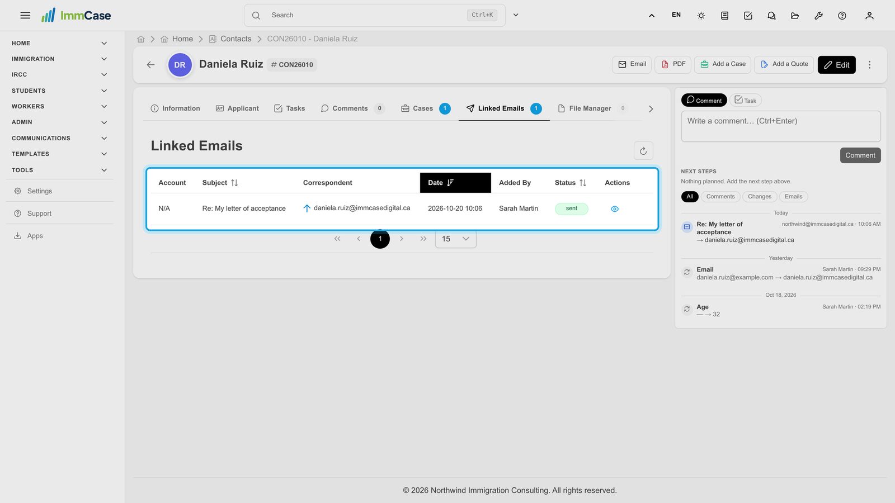Image resolution: width=895 pixels, height=503 pixels.
Task: Toggle the light/dark theme sun icon
Action: 701,16
